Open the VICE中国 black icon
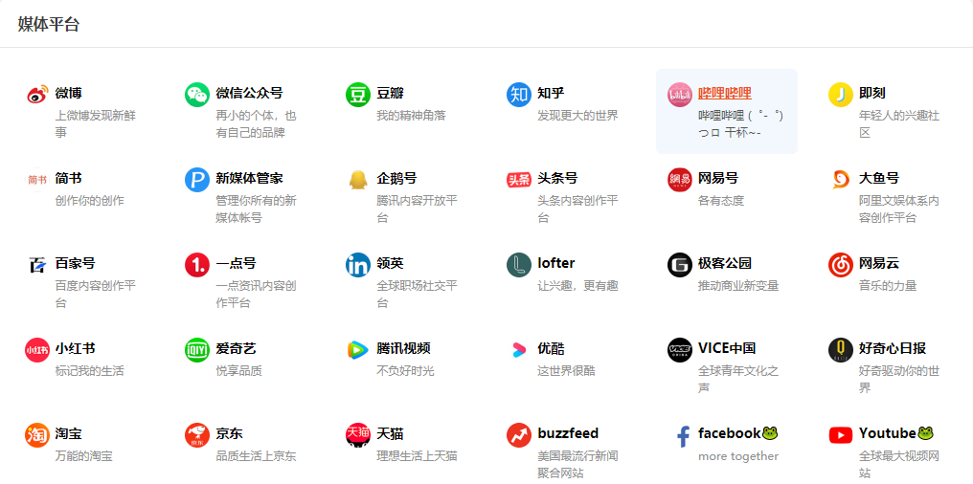Screen dimensions: 973x484 coord(680,350)
